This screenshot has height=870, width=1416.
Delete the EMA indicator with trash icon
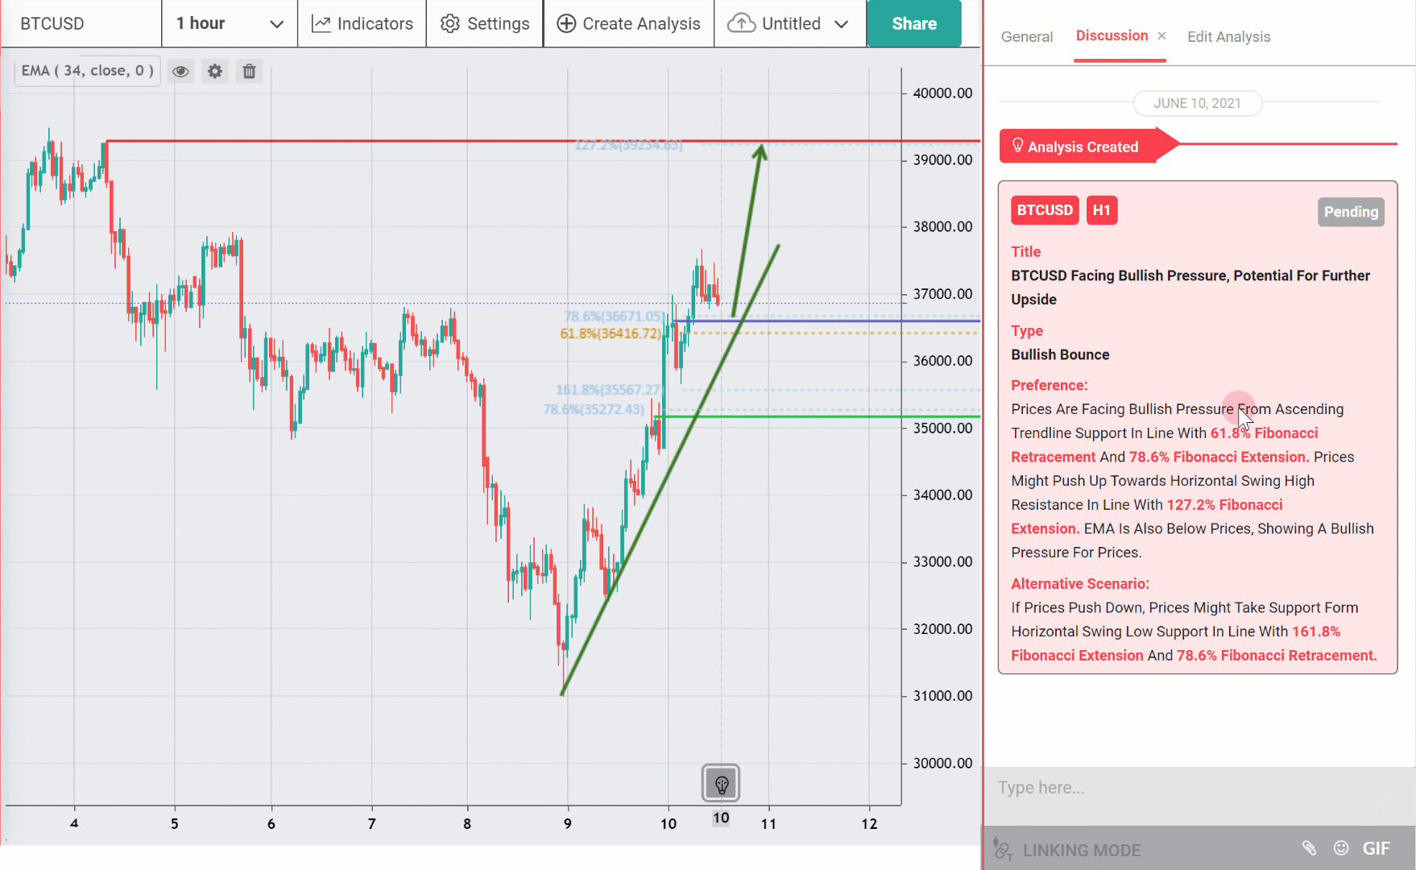click(x=250, y=72)
